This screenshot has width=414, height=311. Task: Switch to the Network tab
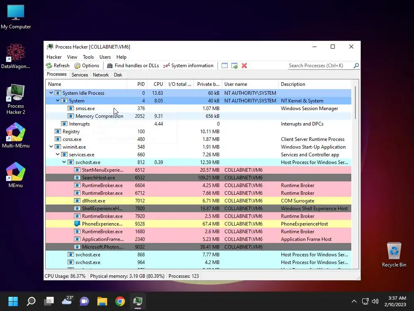pos(101,75)
